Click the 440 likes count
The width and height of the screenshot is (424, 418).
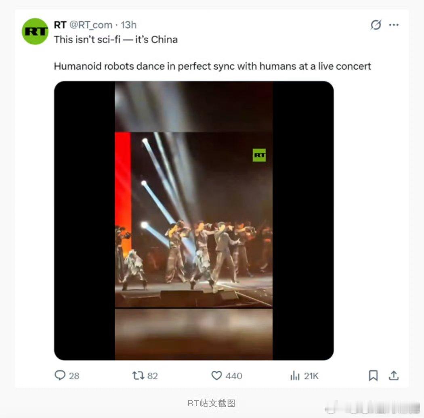pyautogui.click(x=234, y=376)
